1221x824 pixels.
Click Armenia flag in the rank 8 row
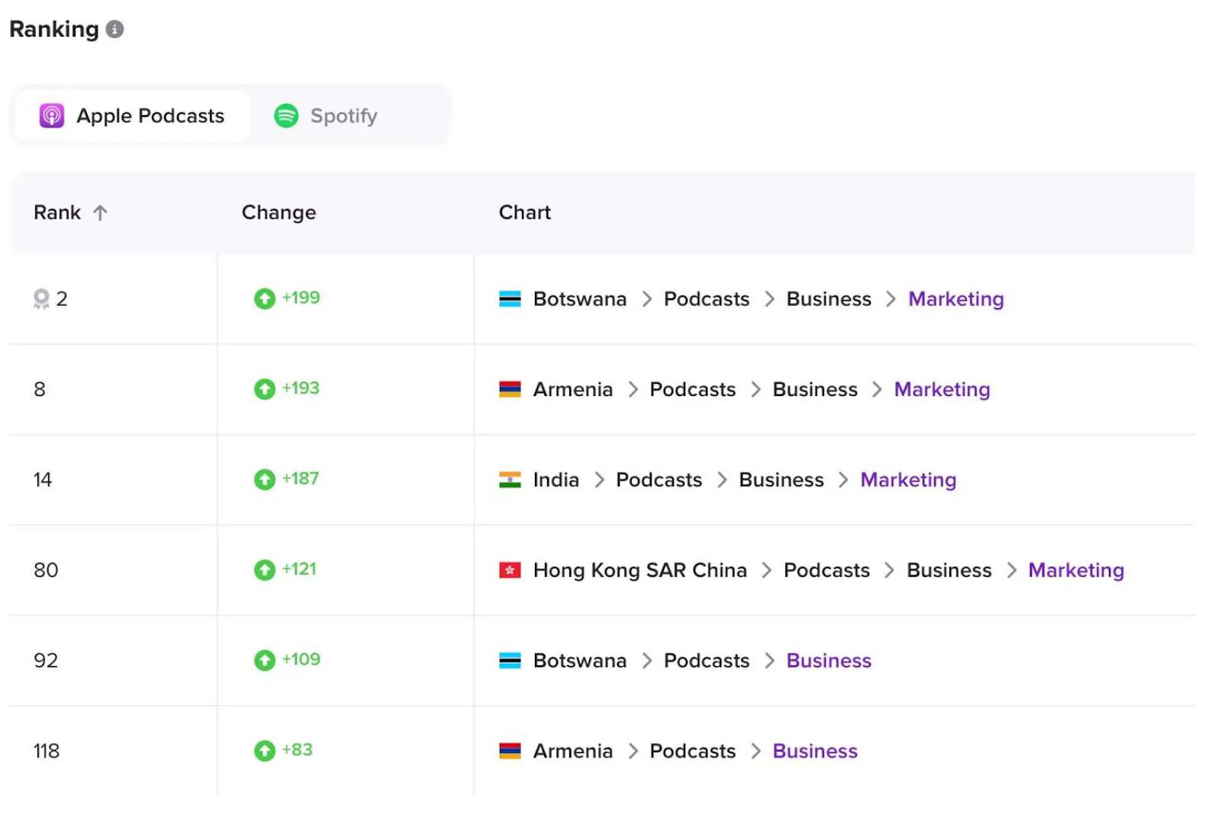tap(510, 389)
